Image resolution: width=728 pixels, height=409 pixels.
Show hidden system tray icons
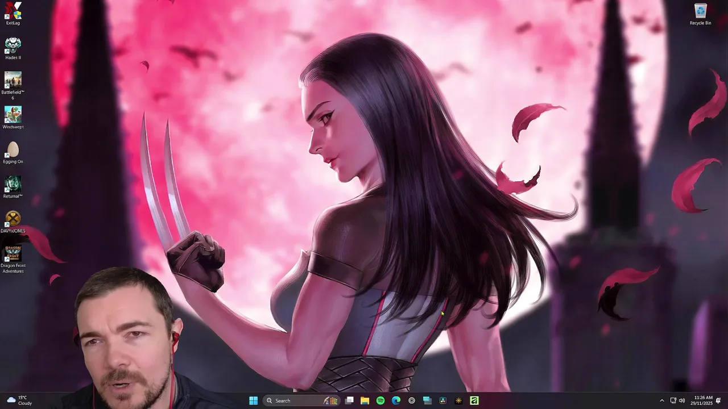point(661,400)
